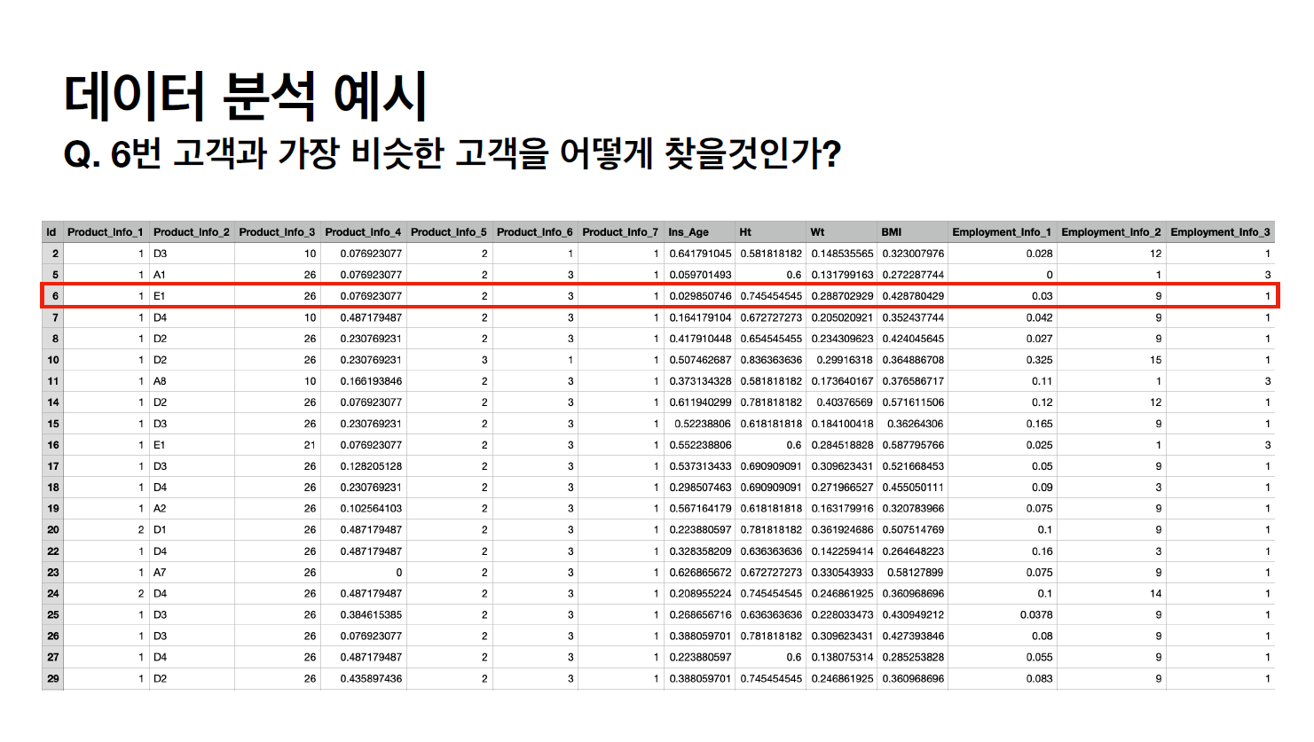Viewport: 1314px width, 742px height.
Task: Click D1 in row 20
Action: (x=160, y=530)
